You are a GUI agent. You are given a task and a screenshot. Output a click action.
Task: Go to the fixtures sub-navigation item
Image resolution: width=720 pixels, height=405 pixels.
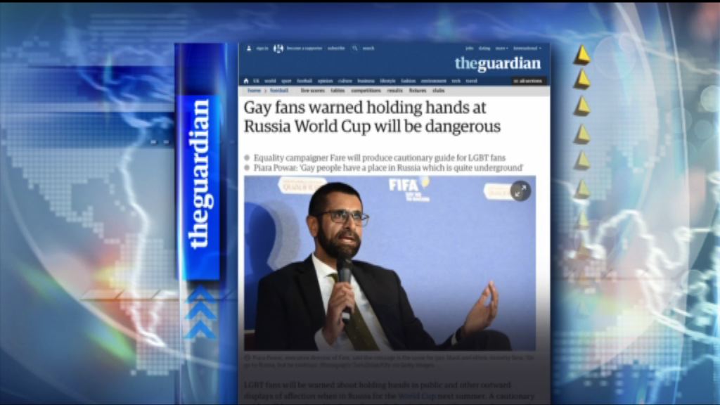tap(417, 91)
